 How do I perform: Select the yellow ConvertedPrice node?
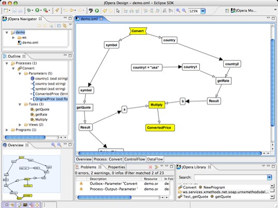pyautogui.click(x=160, y=127)
